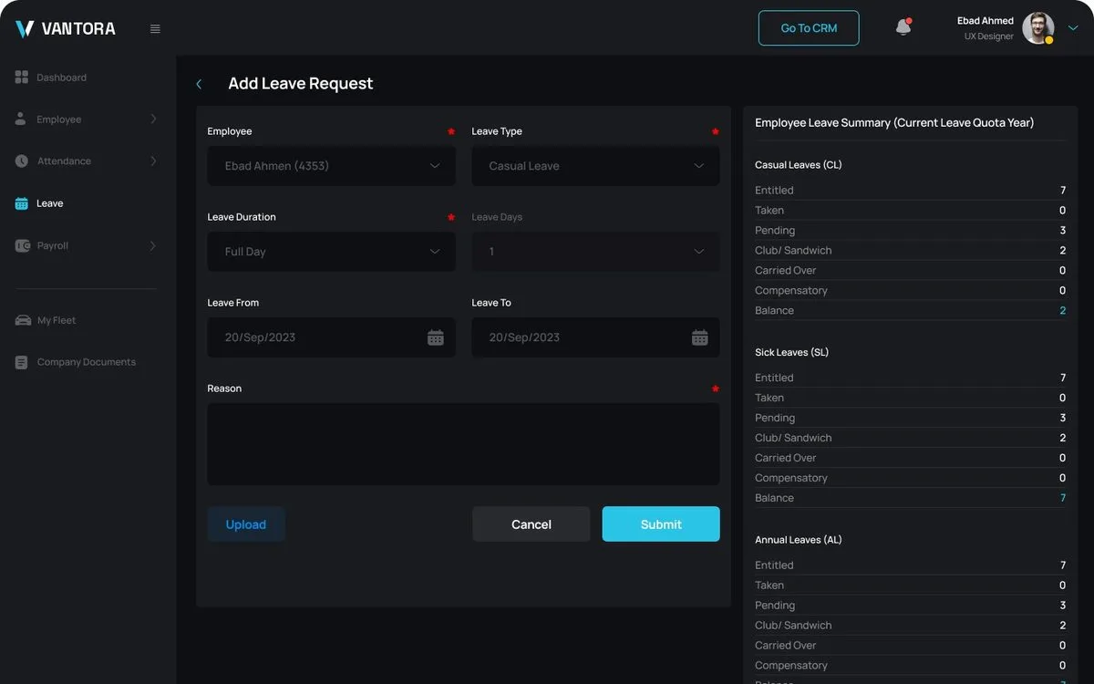The width and height of the screenshot is (1094, 684).
Task: Expand the Attendance submenu chevron
Action: 153,161
